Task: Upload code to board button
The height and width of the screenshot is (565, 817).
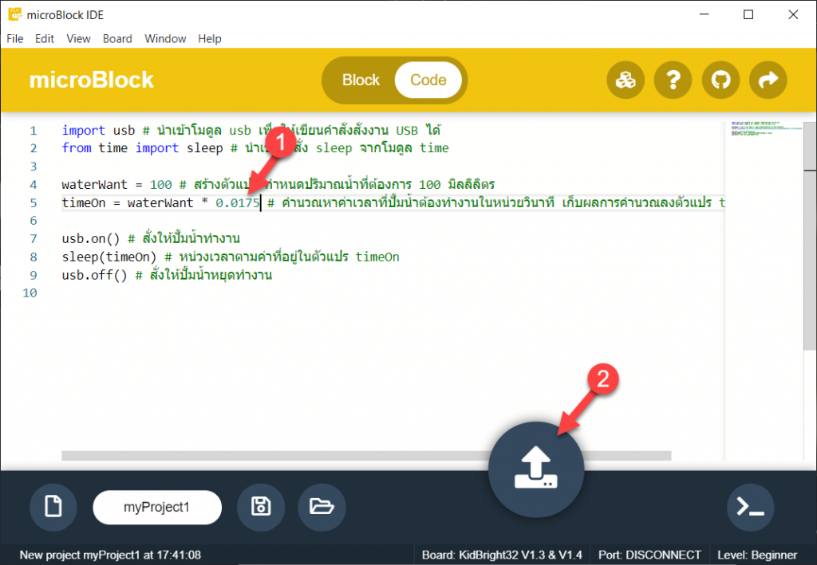Action: pyautogui.click(x=536, y=469)
